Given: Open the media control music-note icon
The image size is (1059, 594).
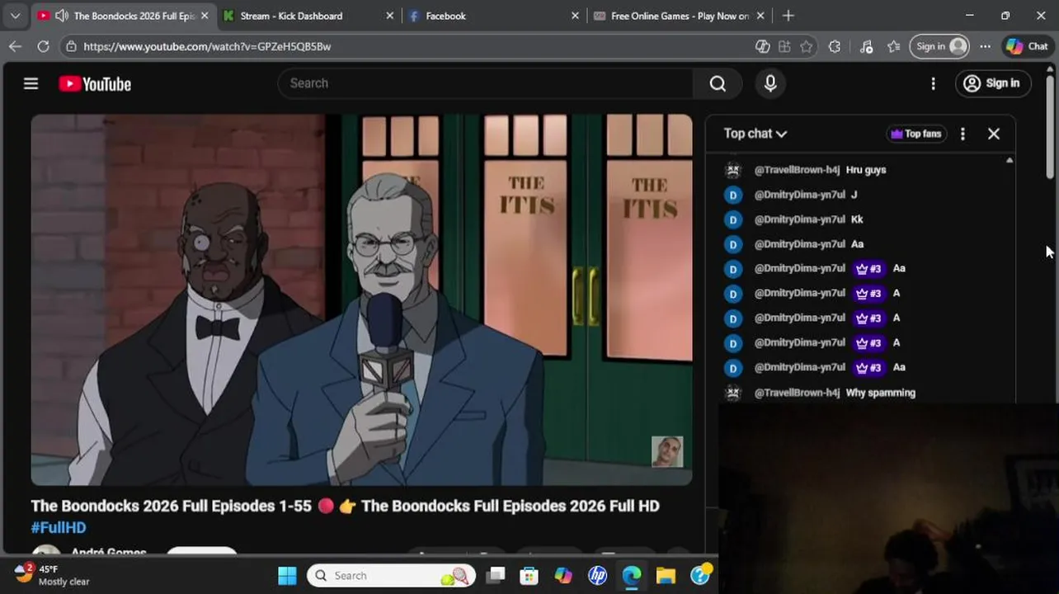Looking at the screenshot, I should (x=866, y=46).
